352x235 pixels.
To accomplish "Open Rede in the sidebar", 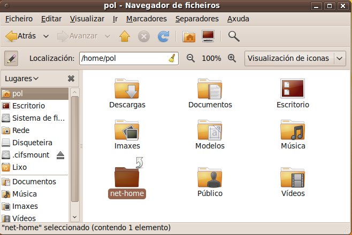I will pyautogui.click(x=35, y=130).
